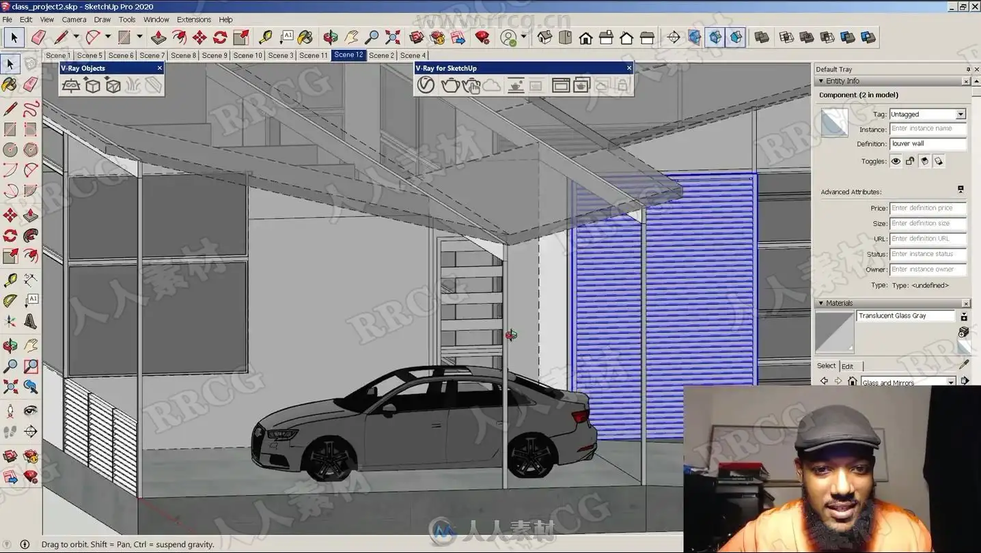Start V-Ray Render teapot icon
The width and height of the screenshot is (981, 553).
click(x=450, y=85)
